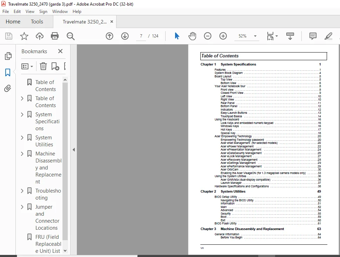Go to next page arrow

click(125, 36)
